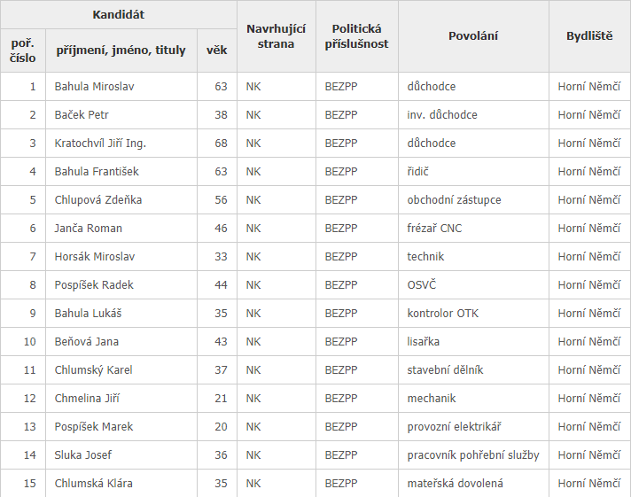The height and width of the screenshot is (497, 631).
Task: Select the occupation 'frézař CNC'
Action: pos(434,229)
